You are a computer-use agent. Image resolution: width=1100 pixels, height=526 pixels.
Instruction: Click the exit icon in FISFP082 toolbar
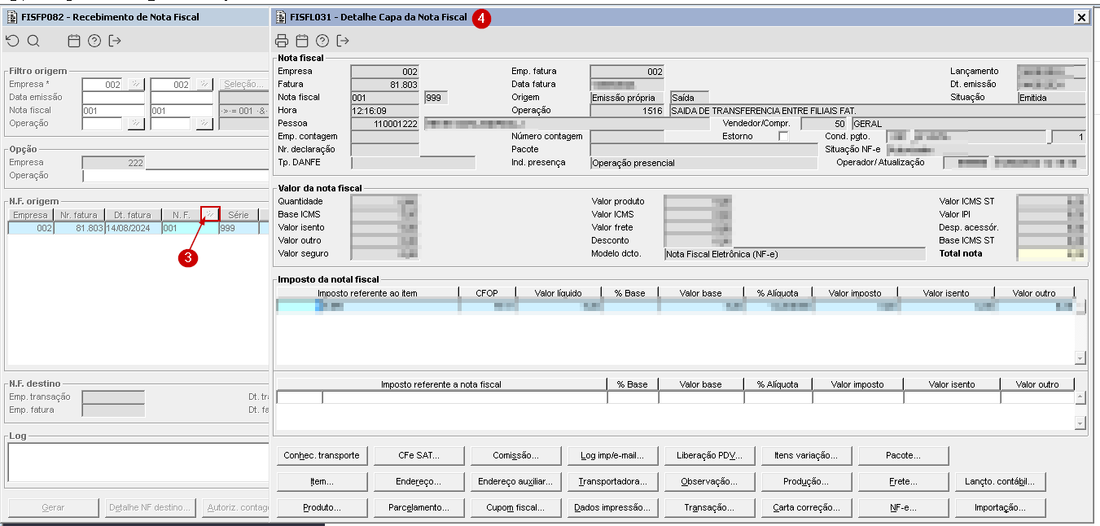click(x=115, y=41)
